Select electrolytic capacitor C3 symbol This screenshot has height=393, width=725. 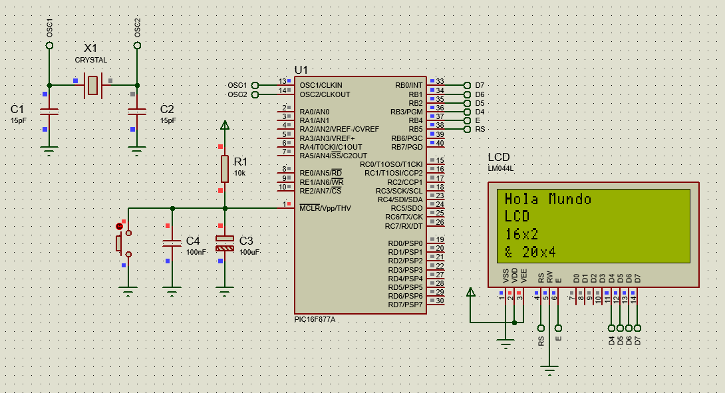(225, 243)
